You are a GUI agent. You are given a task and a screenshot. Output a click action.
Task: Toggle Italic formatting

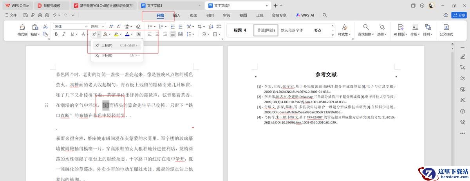(64, 34)
